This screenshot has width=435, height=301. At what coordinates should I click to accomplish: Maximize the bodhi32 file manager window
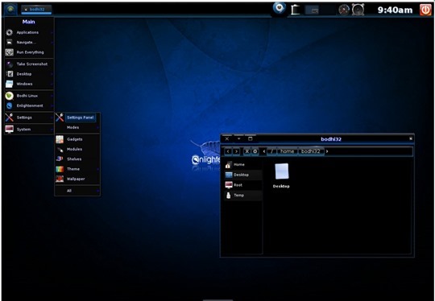250,138
